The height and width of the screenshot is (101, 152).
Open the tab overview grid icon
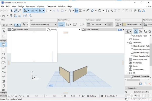click(x=9, y=30)
